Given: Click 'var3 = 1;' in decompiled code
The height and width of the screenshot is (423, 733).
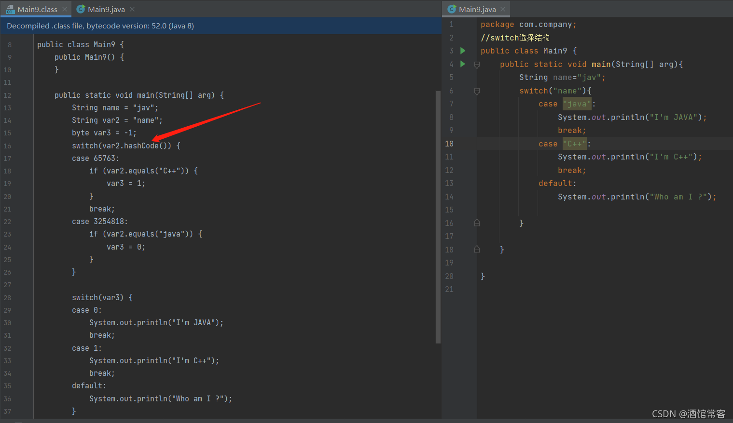Looking at the screenshot, I should [x=126, y=183].
